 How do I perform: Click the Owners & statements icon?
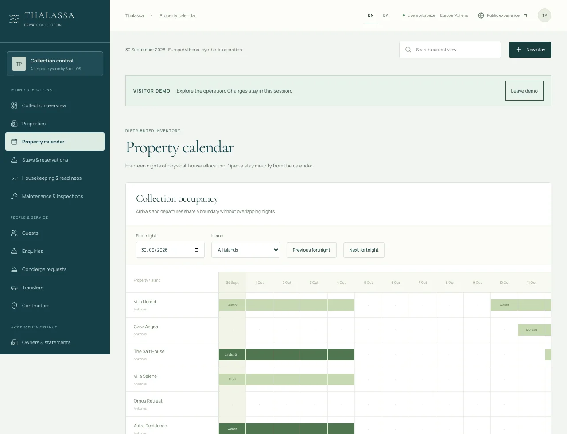click(x=14, y=342)
